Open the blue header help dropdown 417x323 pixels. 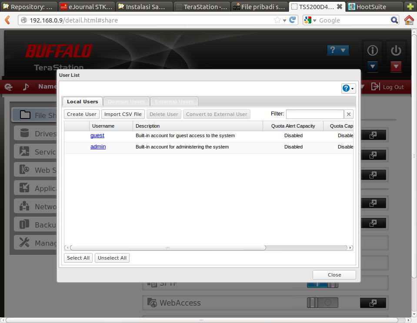[x=338, y=50]
